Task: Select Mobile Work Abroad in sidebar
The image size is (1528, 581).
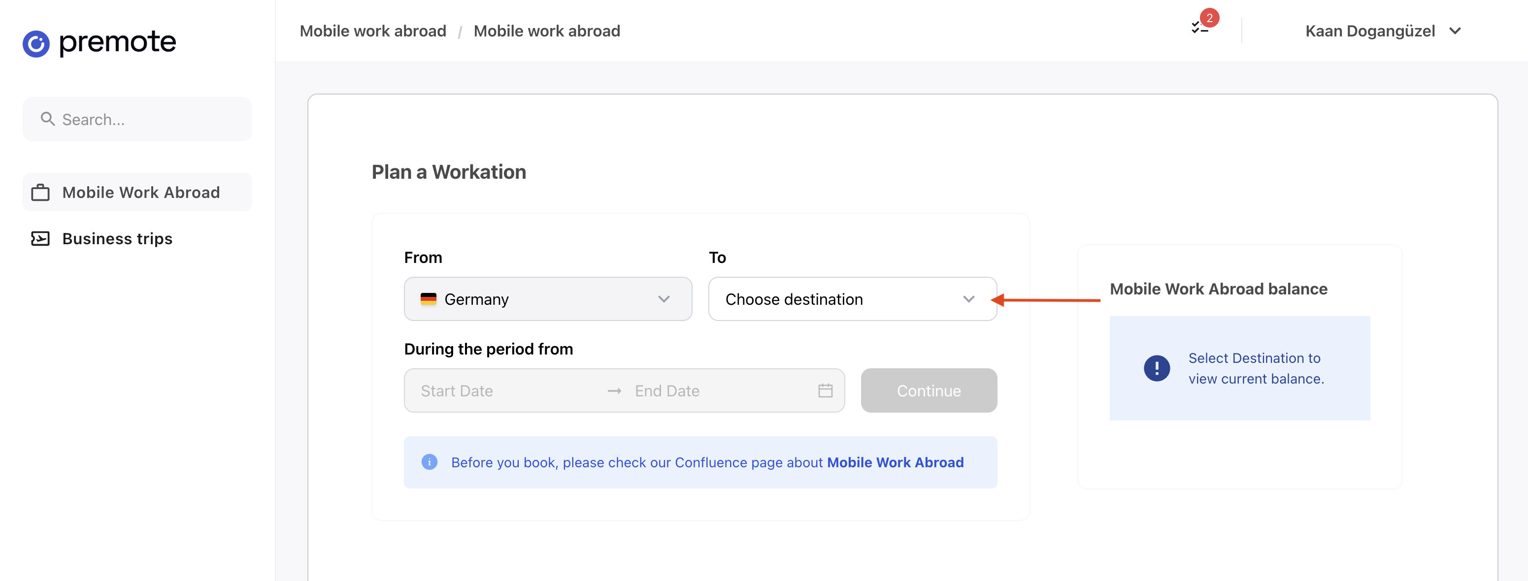Action: [x=140, y=193]
